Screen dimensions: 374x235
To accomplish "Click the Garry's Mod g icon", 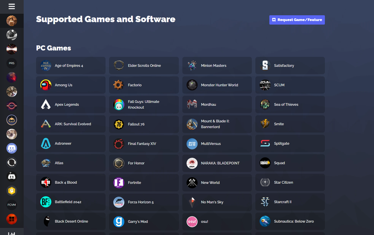I will pyautogui.click(x=119, y=221).
